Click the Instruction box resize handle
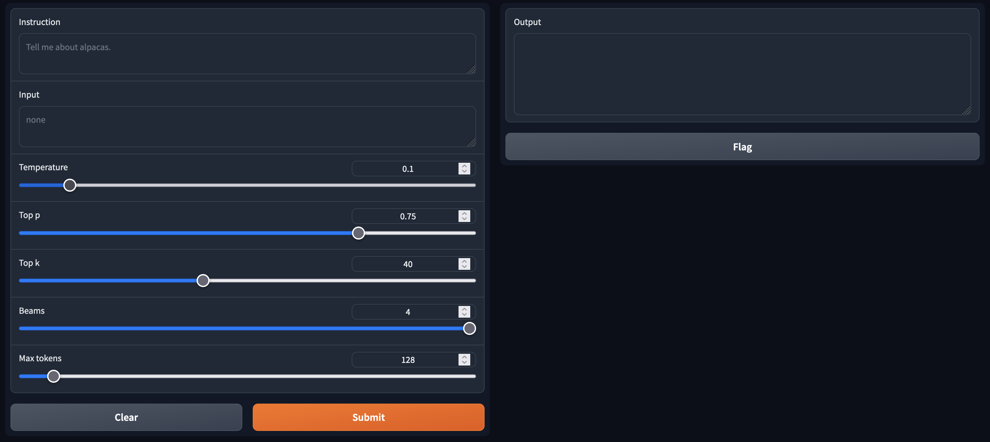 coord(471,70)
